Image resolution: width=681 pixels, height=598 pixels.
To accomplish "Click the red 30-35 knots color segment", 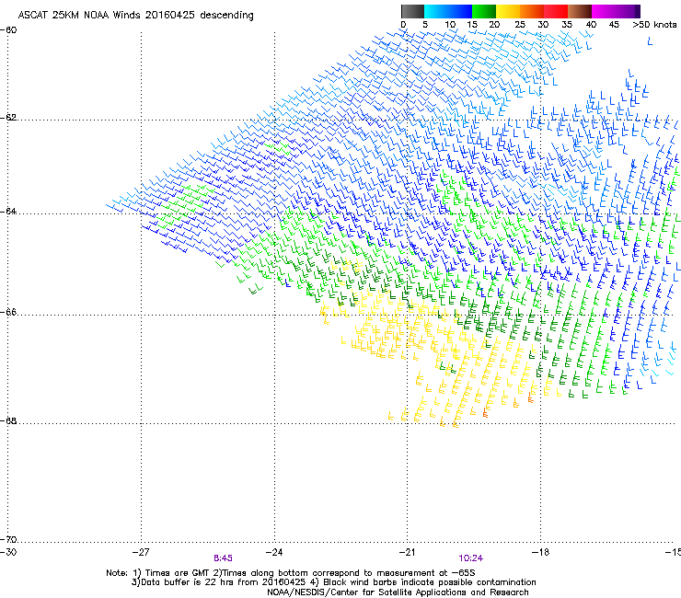I will pyautogui.click(x=556, y=11).
